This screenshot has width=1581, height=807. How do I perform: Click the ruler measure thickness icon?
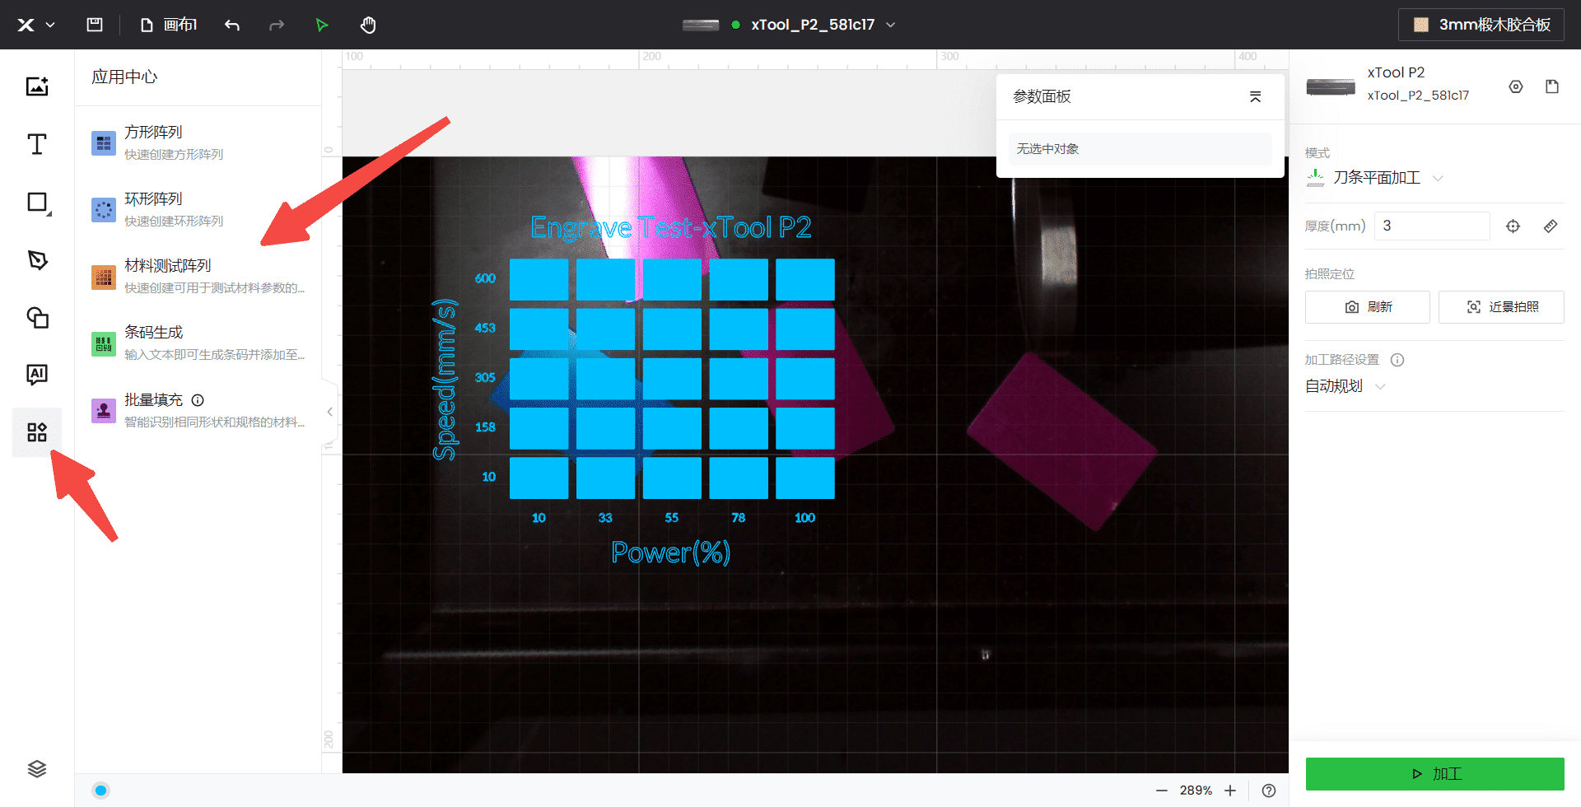pyautogui.click(x=1551, y=226)
